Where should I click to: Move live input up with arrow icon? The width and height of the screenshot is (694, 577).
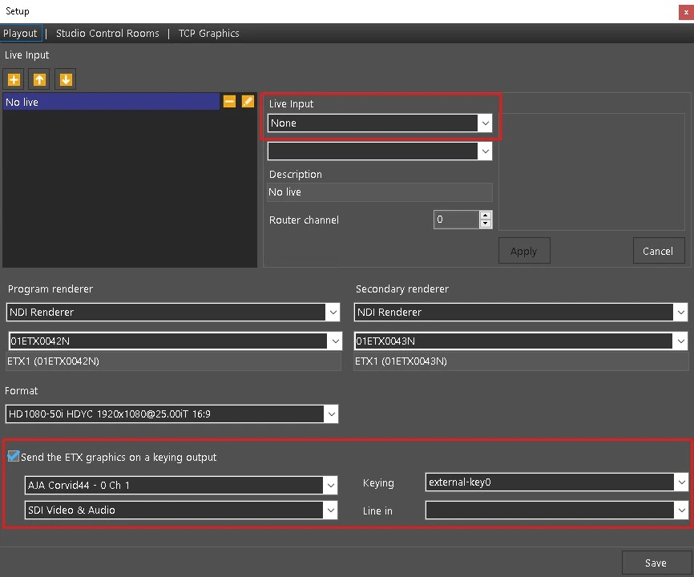coord(39,80)
